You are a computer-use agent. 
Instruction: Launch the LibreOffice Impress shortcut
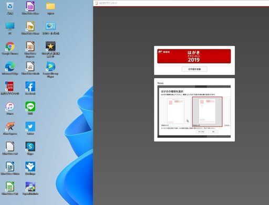tap(30, 47)
